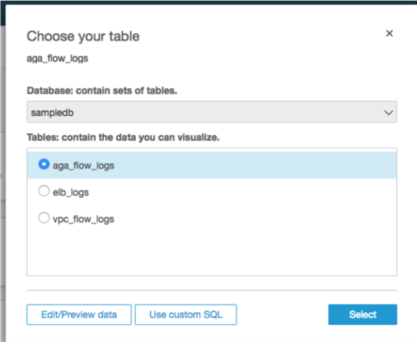Click the Database: contain sets of tables label
The height and width of the screenshot is (342, 417).
[x=102, y=90]
